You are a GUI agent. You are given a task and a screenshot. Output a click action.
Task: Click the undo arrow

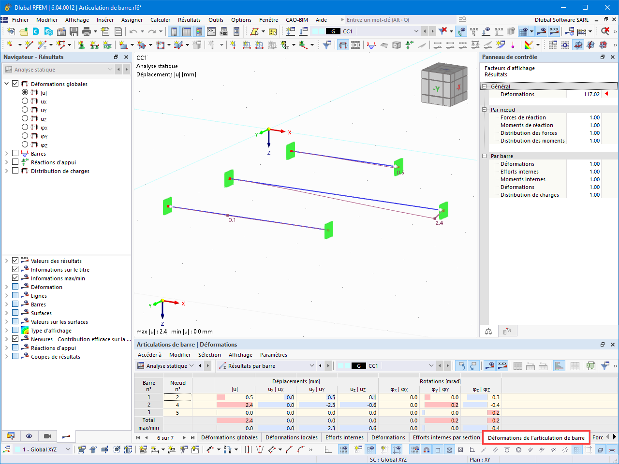(133, 31)
